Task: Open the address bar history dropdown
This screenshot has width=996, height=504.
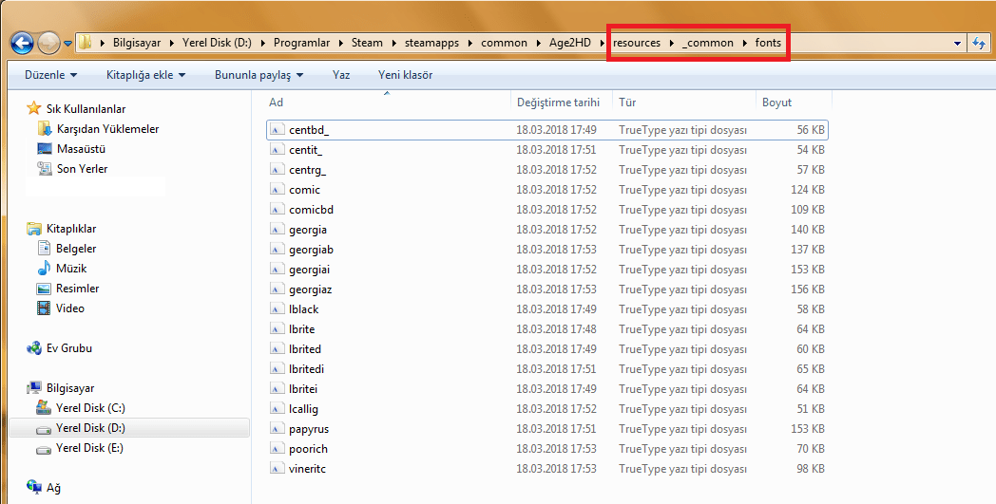Action: pos(957,43)
